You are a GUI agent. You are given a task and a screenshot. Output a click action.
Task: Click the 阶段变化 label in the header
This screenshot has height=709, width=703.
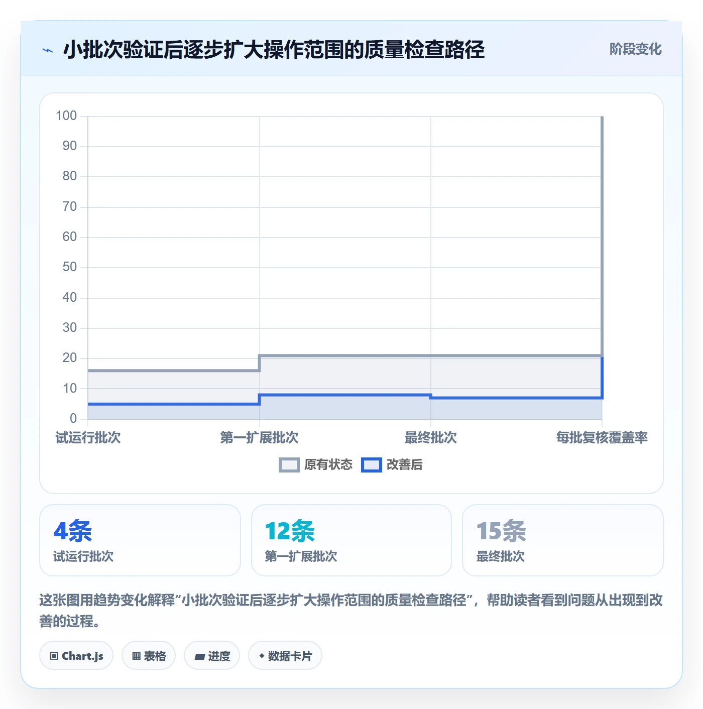pos(635,49)
